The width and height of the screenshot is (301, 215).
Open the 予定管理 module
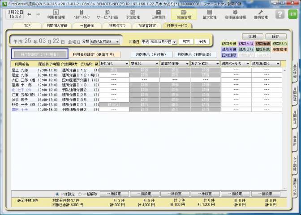(x=133, y=14)
